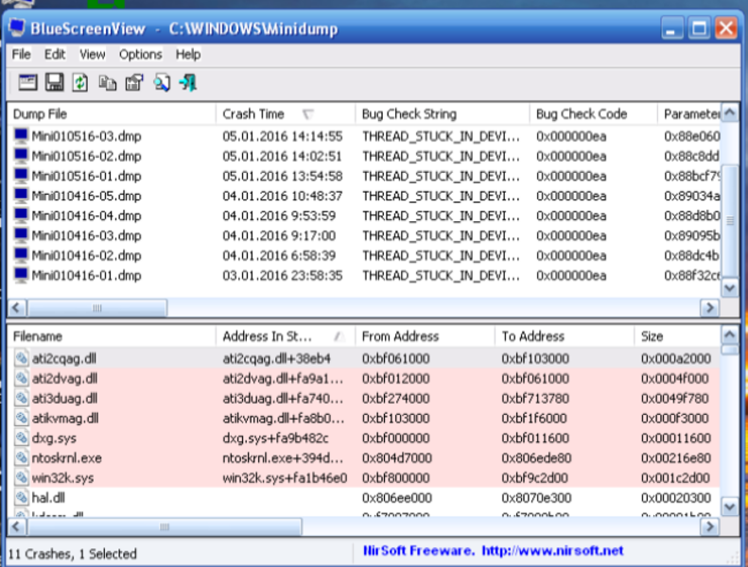The width and height of the screenshot is (748, 567).
Task: Click the dump list scroll up arrow
Action: [x=729, y=112]
